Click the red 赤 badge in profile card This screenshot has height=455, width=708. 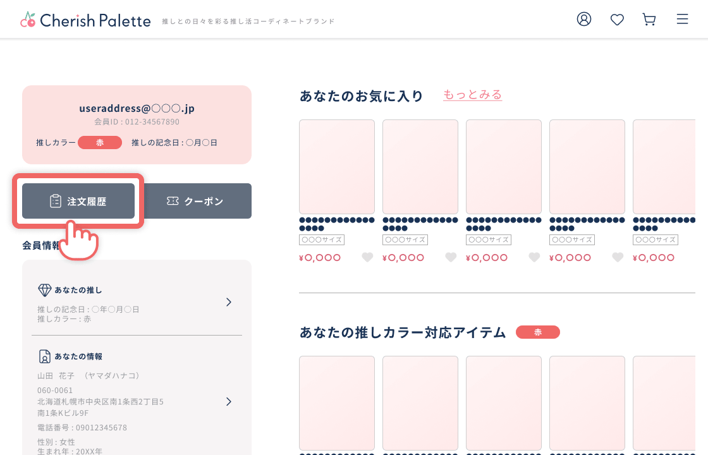click(100, 143)
